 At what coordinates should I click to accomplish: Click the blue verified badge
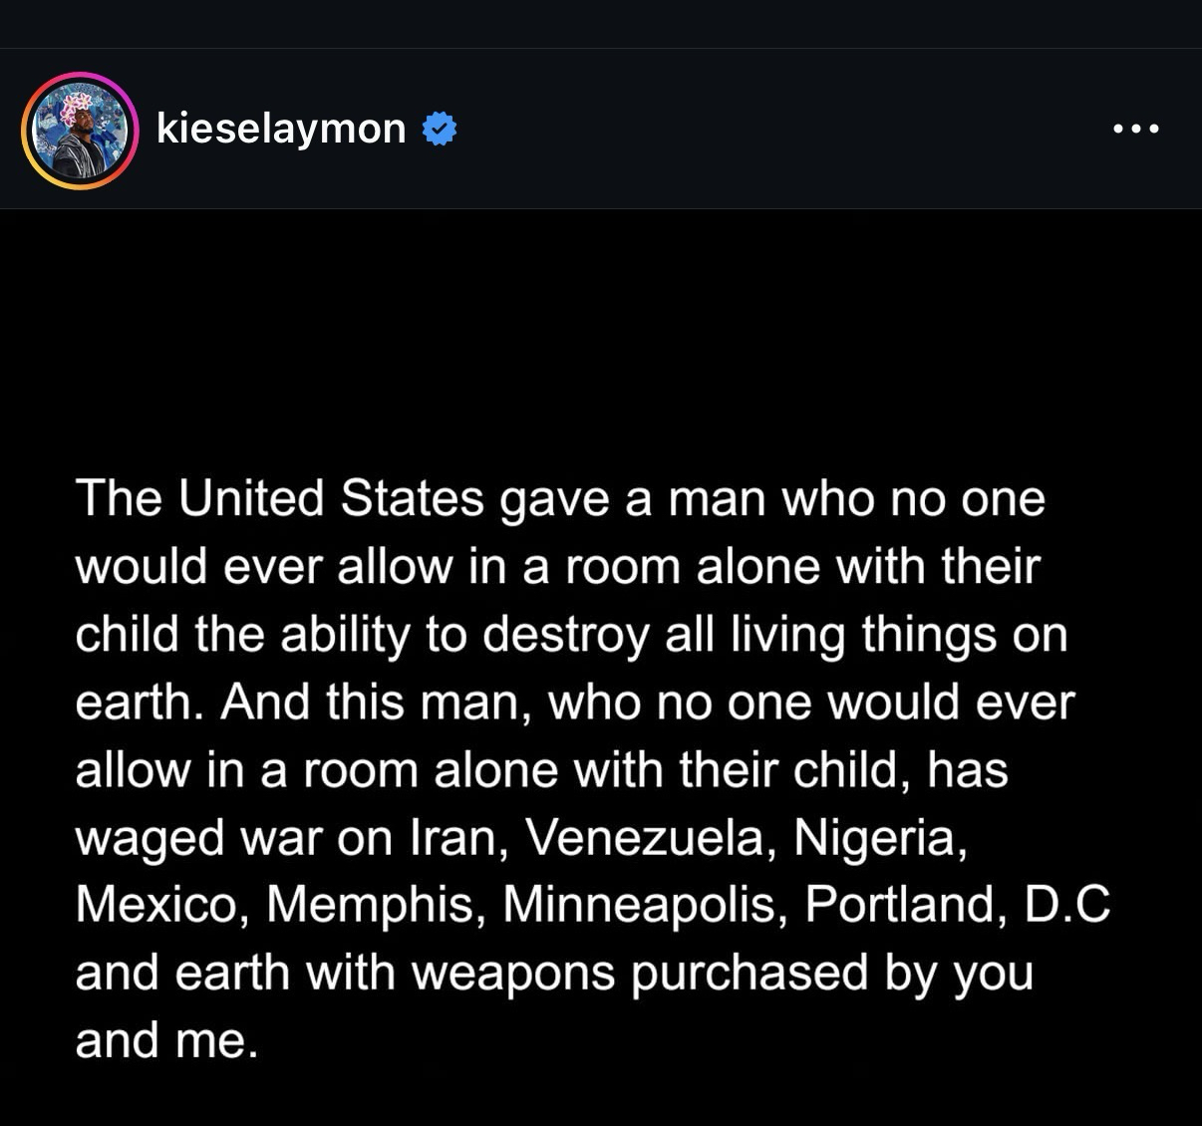[441, 129]
